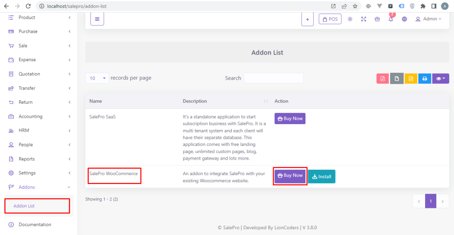Click the cash register icon in header

coord(377,19)
